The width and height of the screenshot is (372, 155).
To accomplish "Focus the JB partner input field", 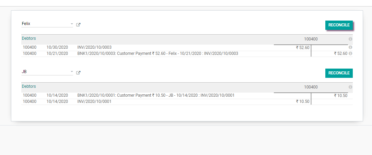I will (x=45, y=72).
